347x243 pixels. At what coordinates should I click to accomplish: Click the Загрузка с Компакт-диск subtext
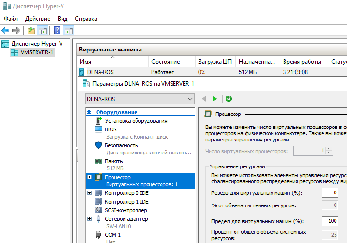pyautogui.click(x=137, y=137)
